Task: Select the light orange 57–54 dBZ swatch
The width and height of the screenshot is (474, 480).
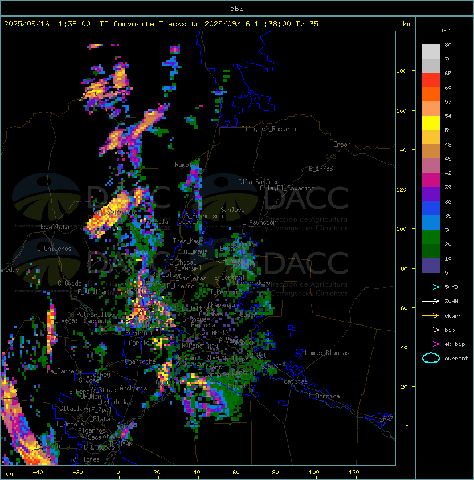Action: pos(431,109)
